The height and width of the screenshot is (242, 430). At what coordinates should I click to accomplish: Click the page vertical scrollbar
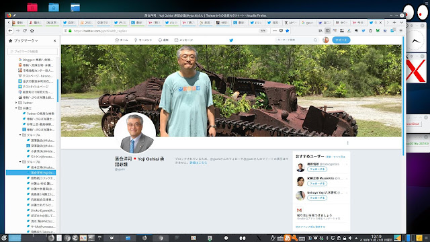[x=403, y=96]
